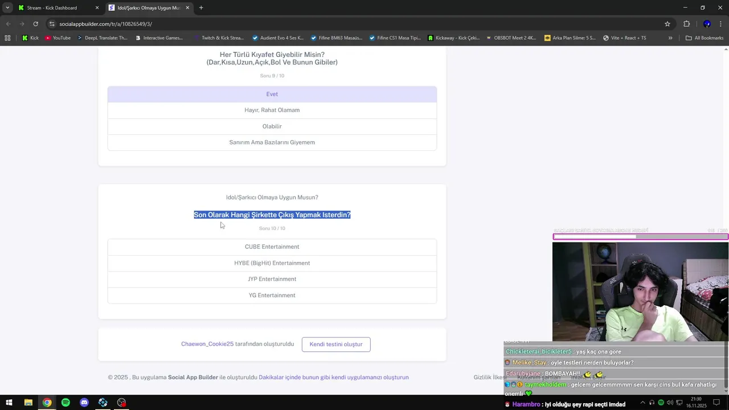The image size is (729, 410).
Task: Open OBSBOT Meet 2 4K bookmark
Action: coord(511,38)
